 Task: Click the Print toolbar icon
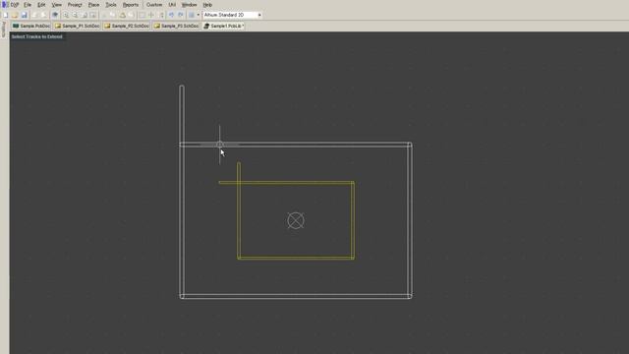[34, 15]
